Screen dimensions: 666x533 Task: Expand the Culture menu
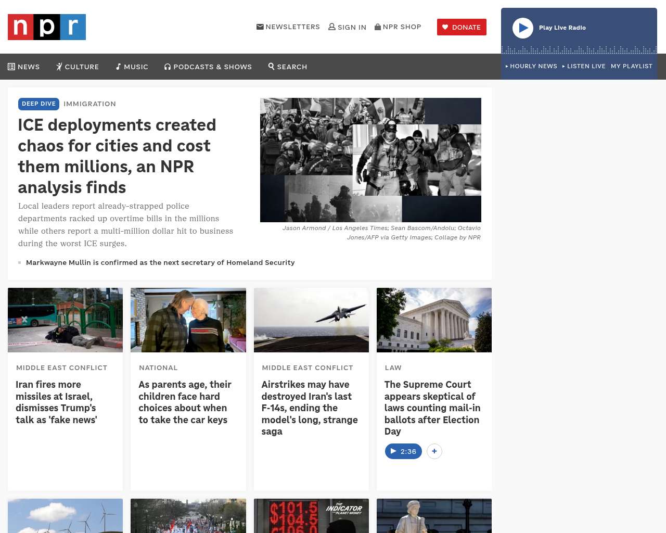point(78,67)
